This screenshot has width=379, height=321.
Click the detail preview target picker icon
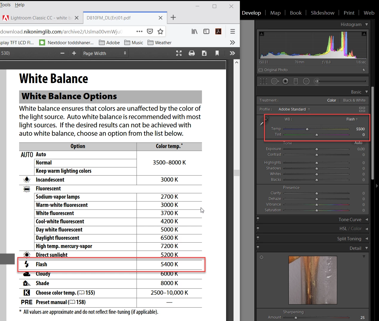(261, 257)
